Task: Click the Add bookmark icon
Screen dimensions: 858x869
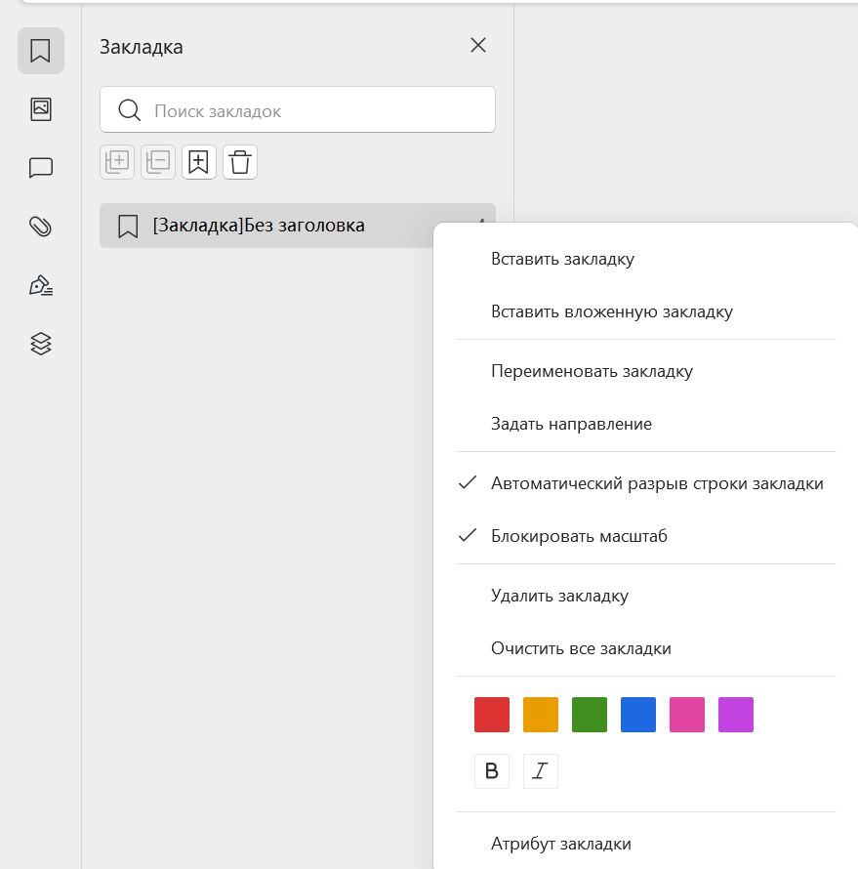Action: pos(198,161)
